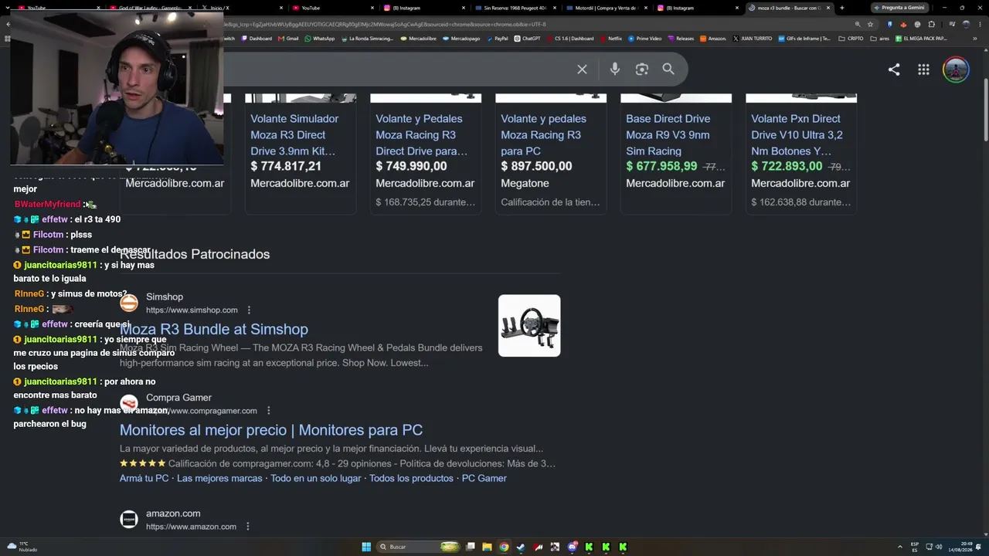This screenshot has width=989, height=556.
Task: Open the Netflix bookmark
Action: click(610, 38)
